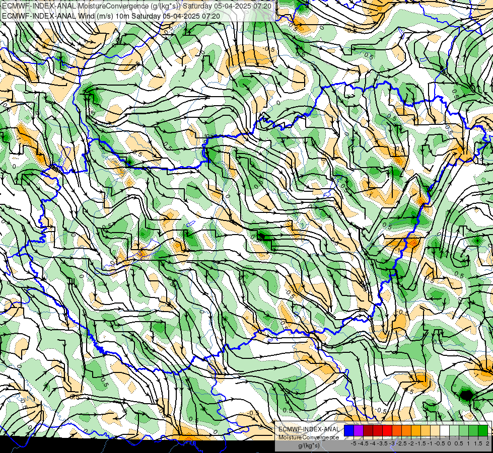The height and width of the screenshot is (453, 493).
Task: Click the darkest green legend swatch
Action: 483,430
